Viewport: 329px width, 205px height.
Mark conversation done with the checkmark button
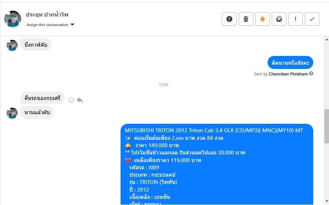point(312,19)
